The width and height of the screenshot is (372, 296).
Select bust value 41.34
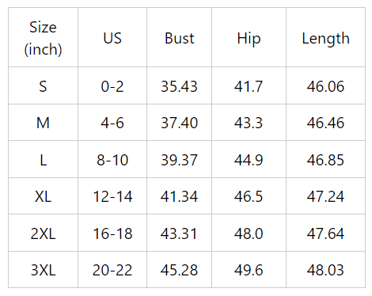coord(179,196)
